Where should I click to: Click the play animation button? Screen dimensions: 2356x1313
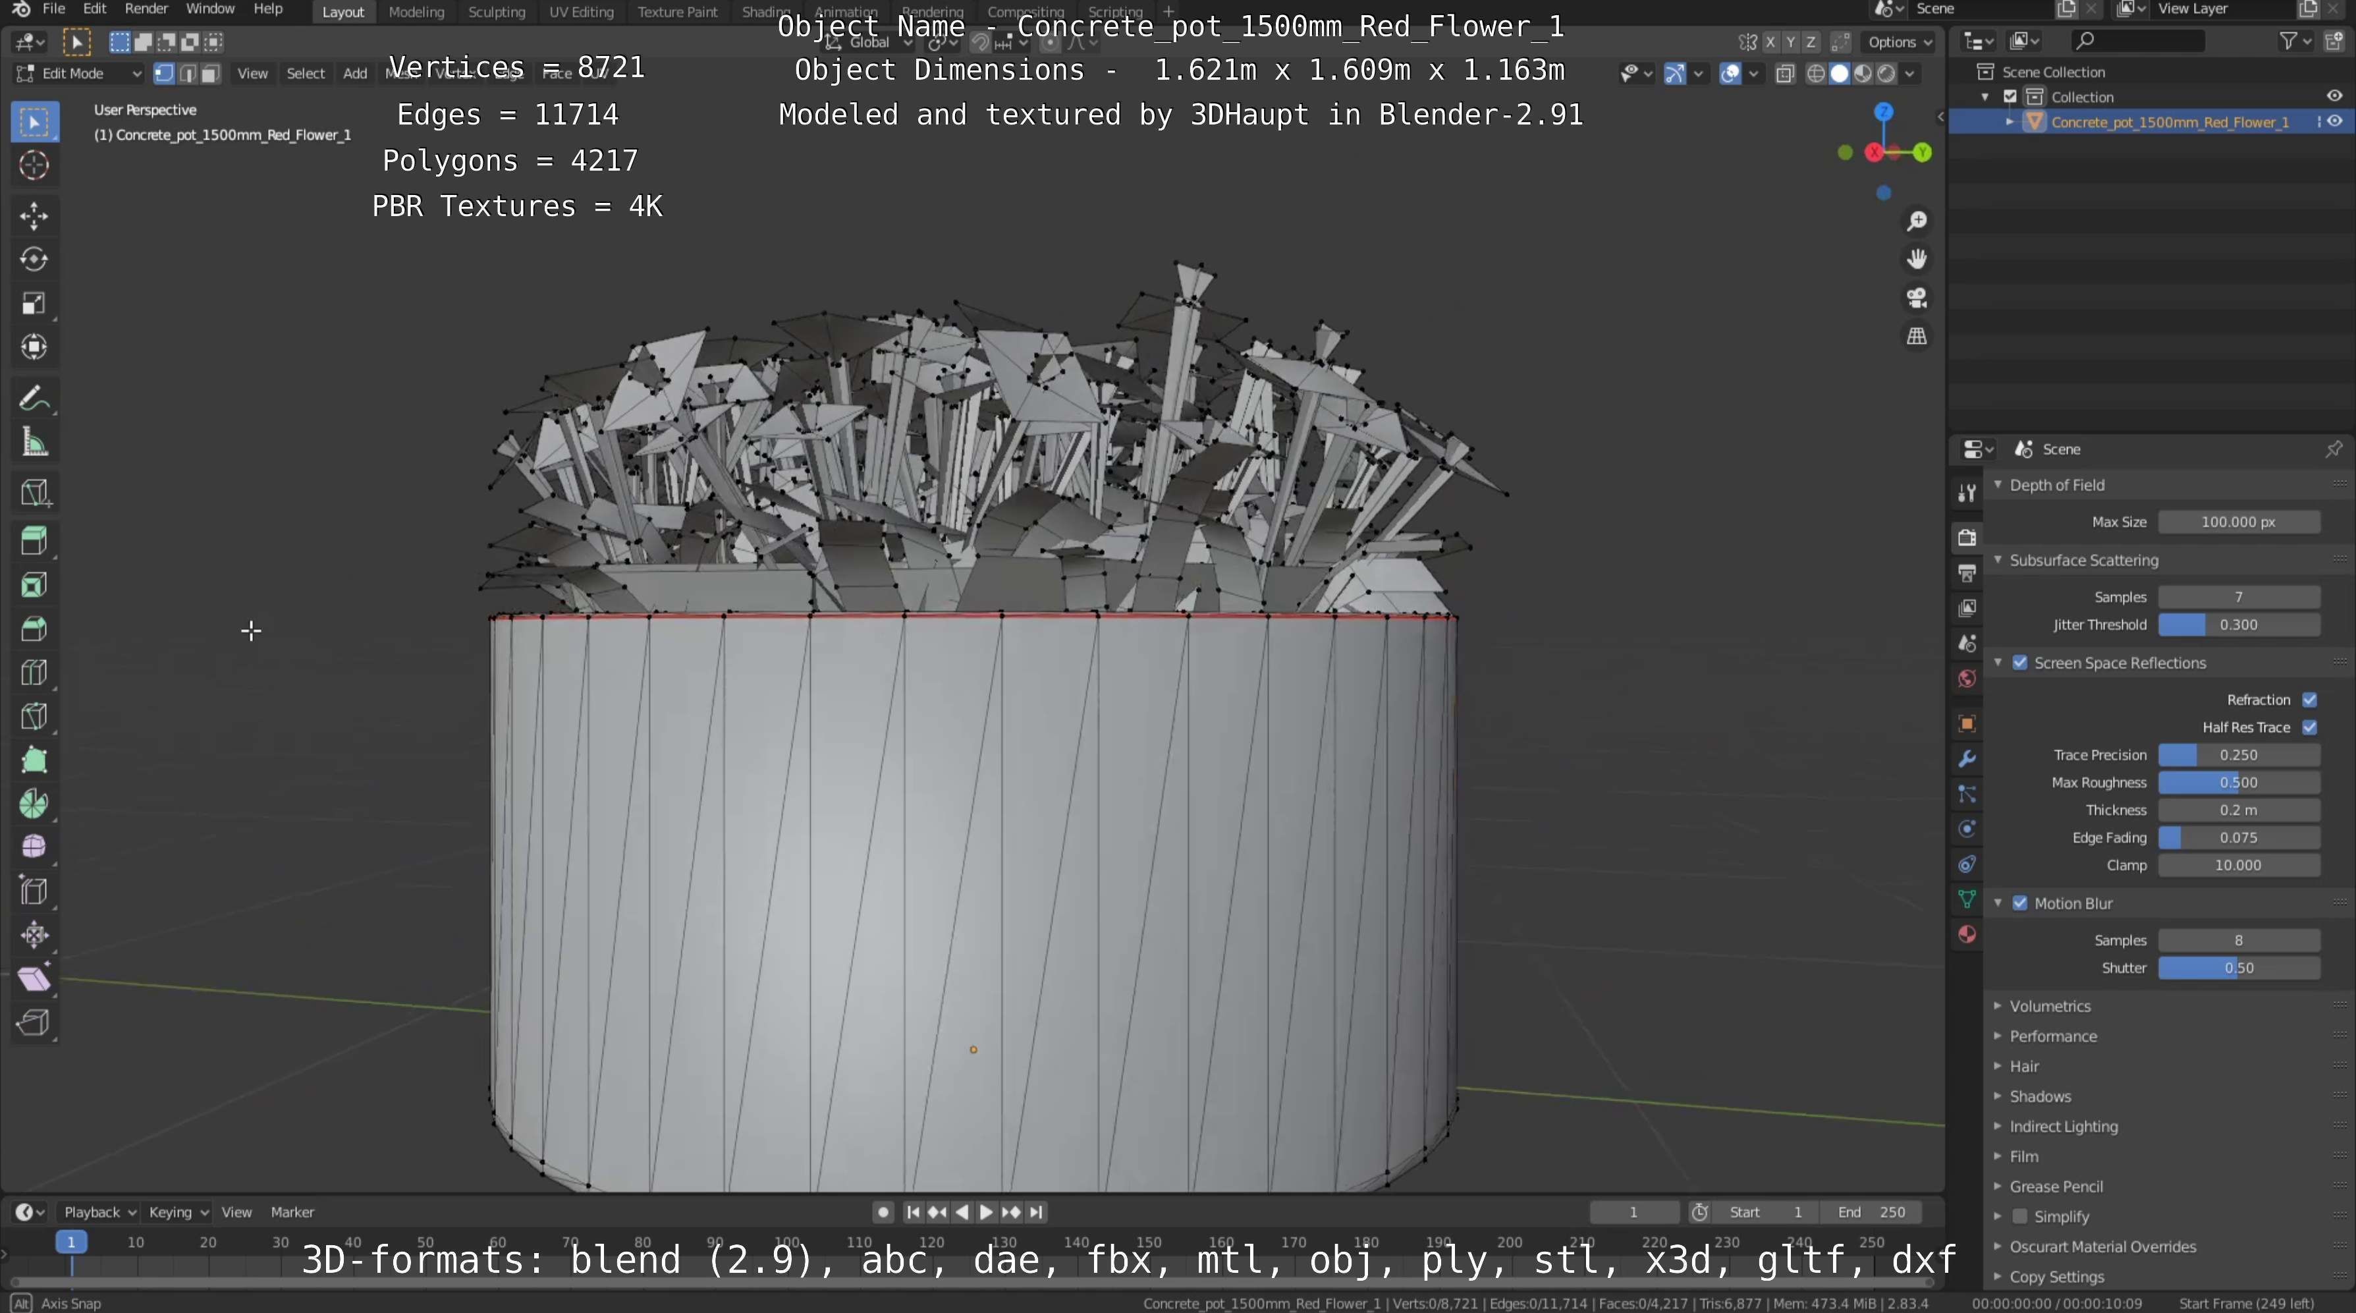[x=986, y=1212]
